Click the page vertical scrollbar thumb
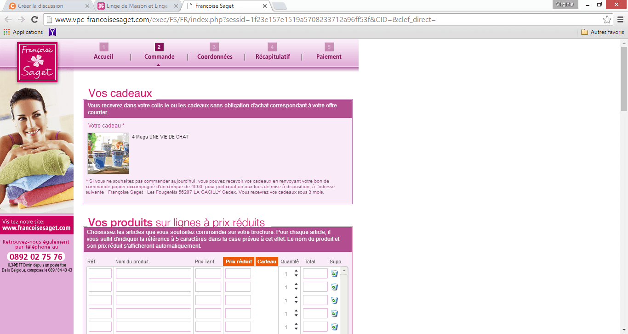628x334 pixels. [x=624, y=78]
